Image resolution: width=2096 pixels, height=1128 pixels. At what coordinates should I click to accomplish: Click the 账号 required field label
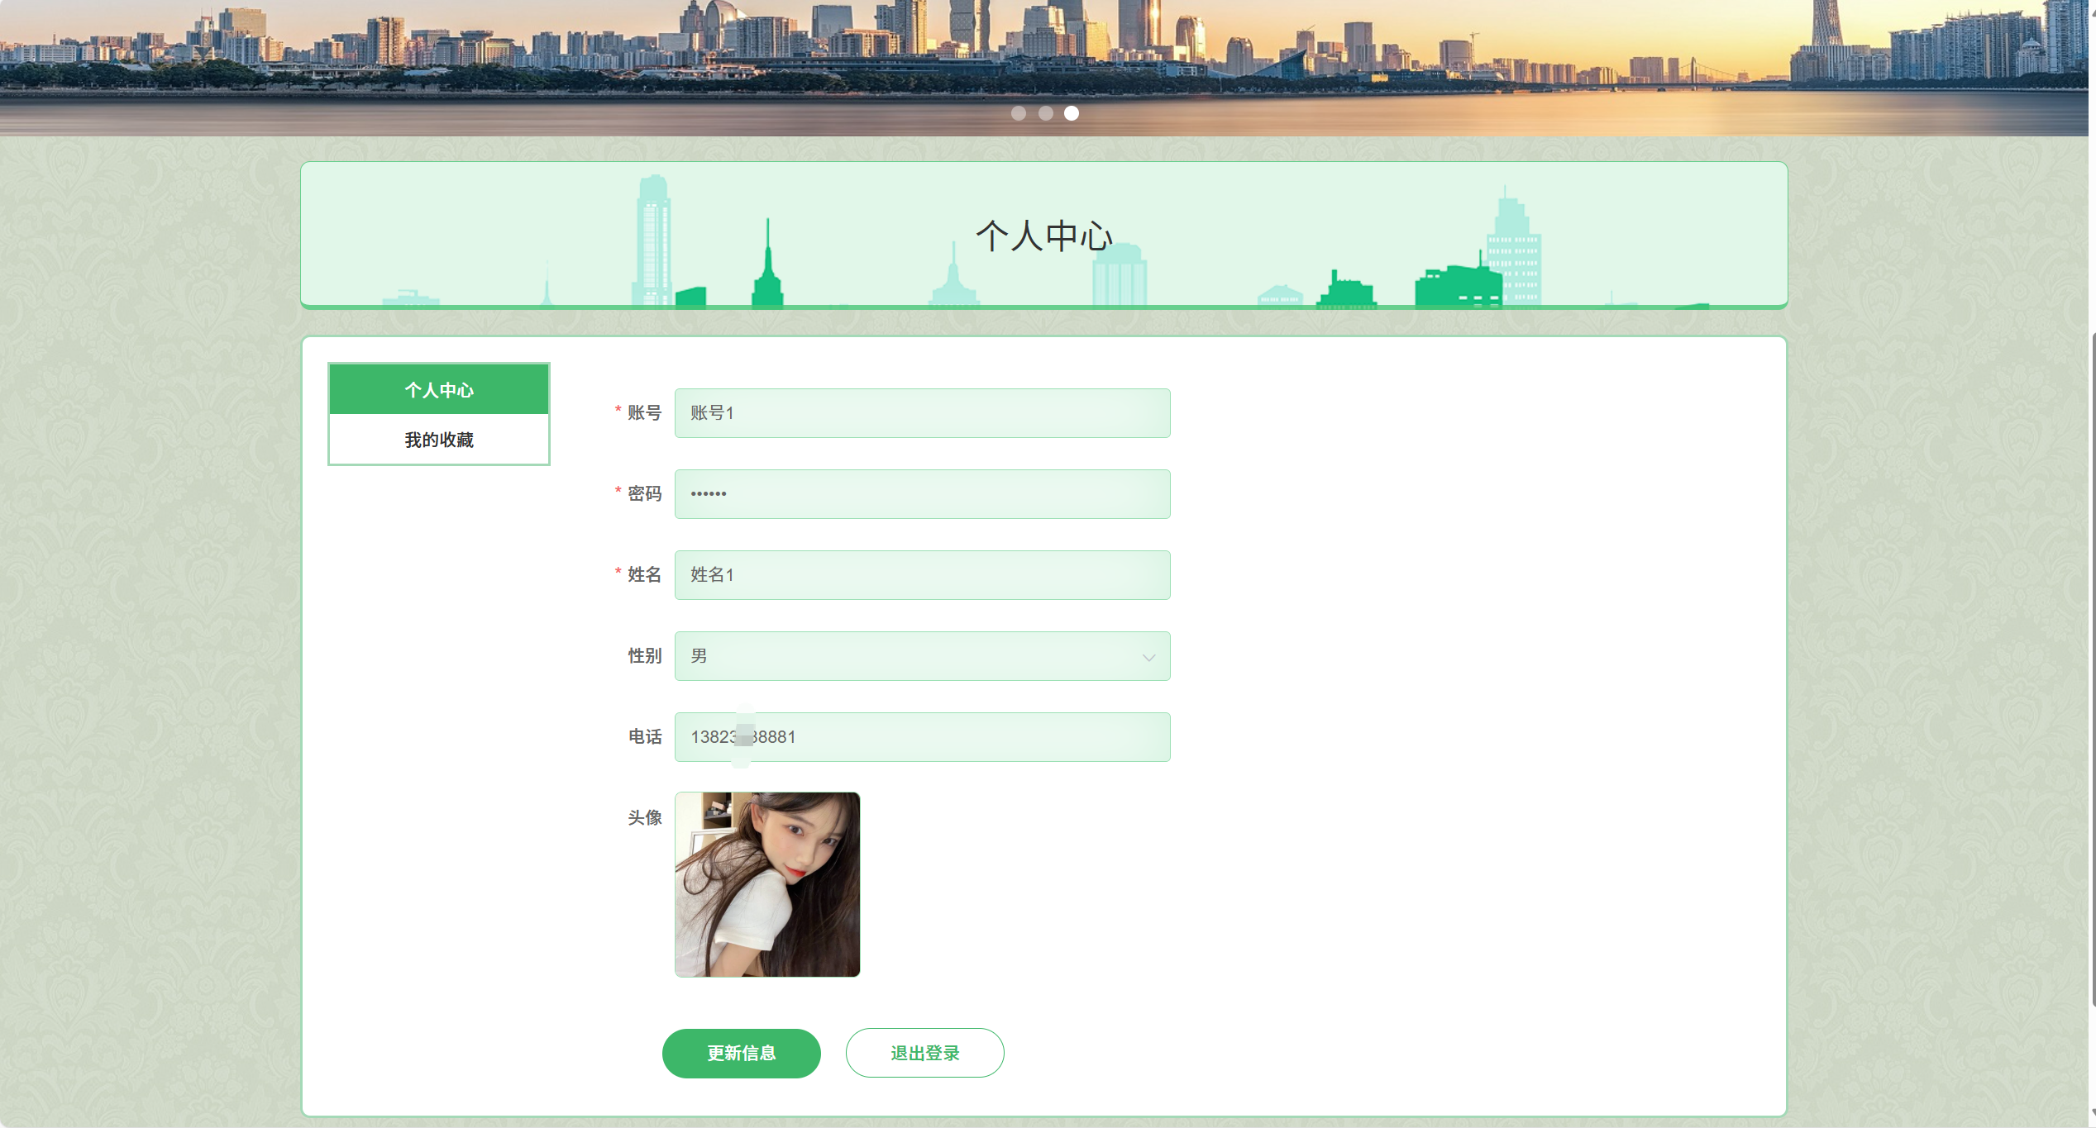pyautogui.click(x=644, y=413)
